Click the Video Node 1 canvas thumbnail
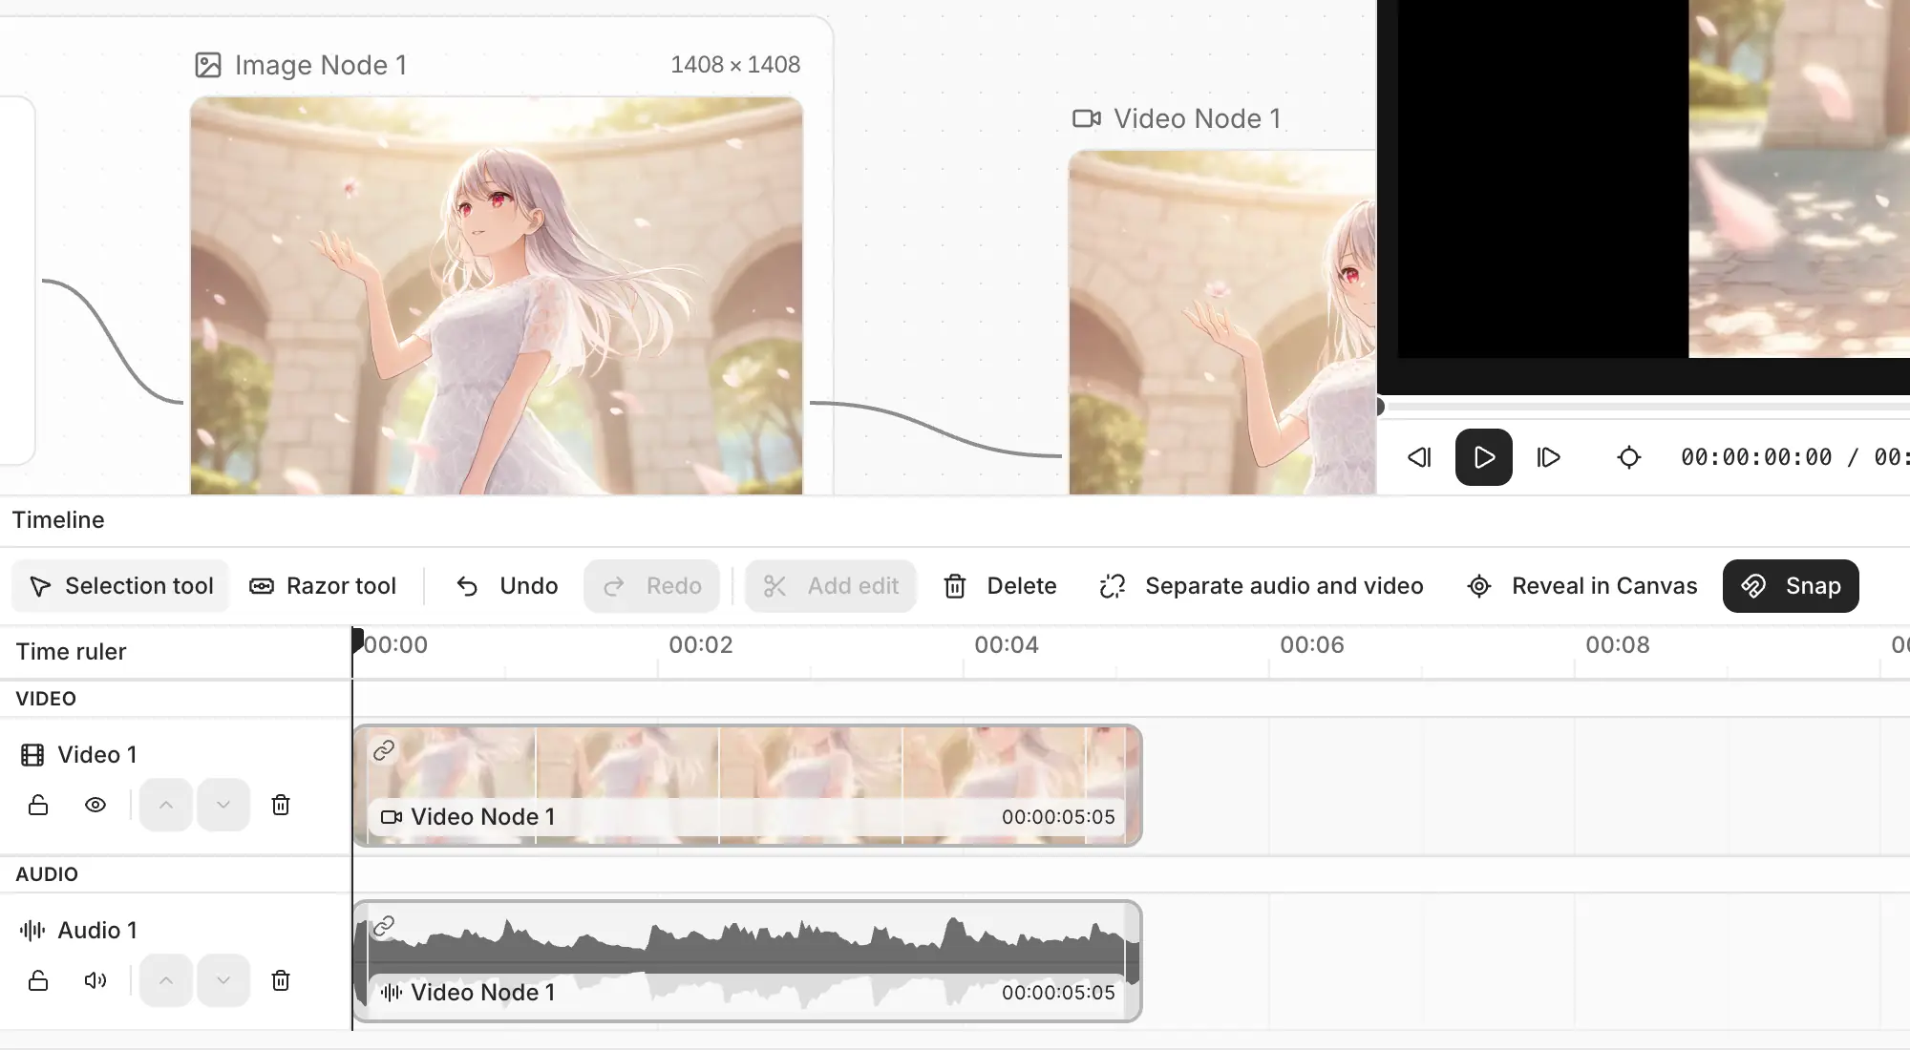Image resolution: width=1910 pixels, height=1050 pixels. point(1222,323)
